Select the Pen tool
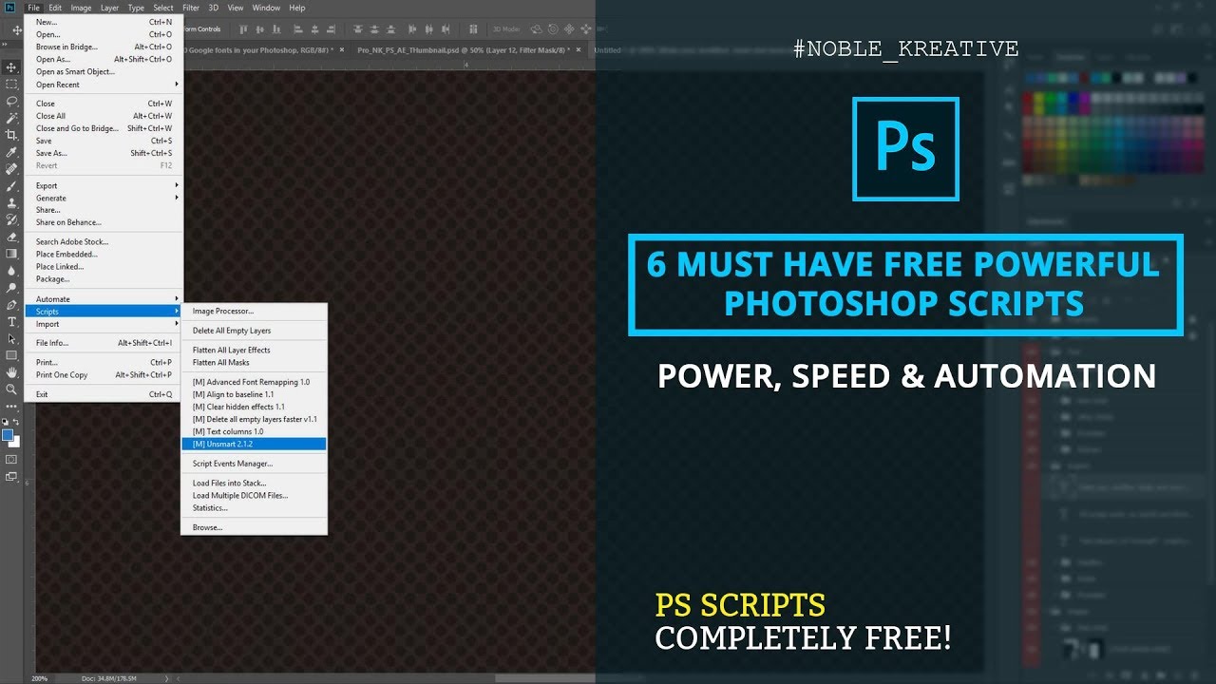This screenshot has width=1216, height=684. [x=11, y=305]
